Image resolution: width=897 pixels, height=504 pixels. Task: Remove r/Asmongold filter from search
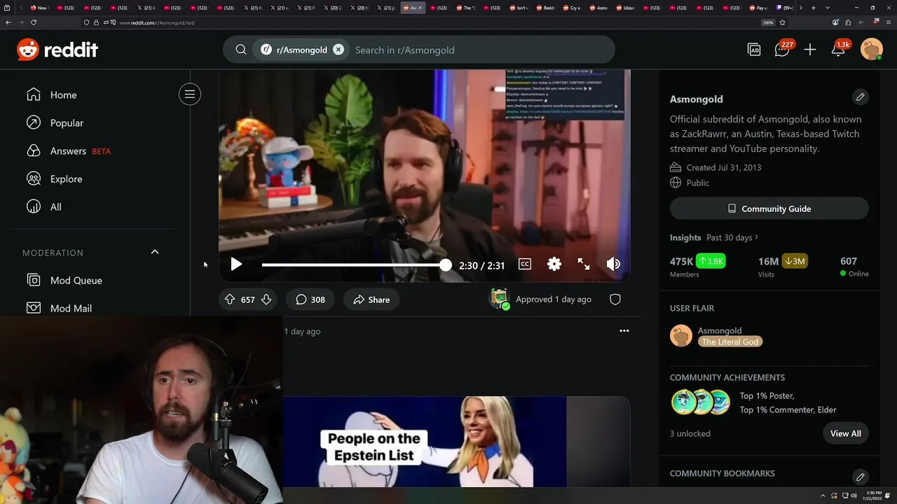click(338, 50)
